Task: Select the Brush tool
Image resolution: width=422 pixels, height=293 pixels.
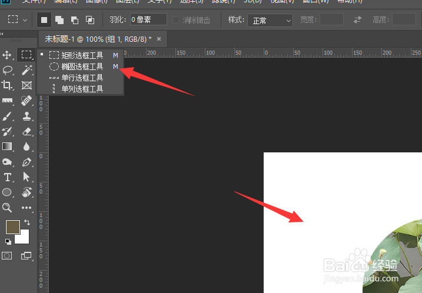Action: click(x=7, y=116)
